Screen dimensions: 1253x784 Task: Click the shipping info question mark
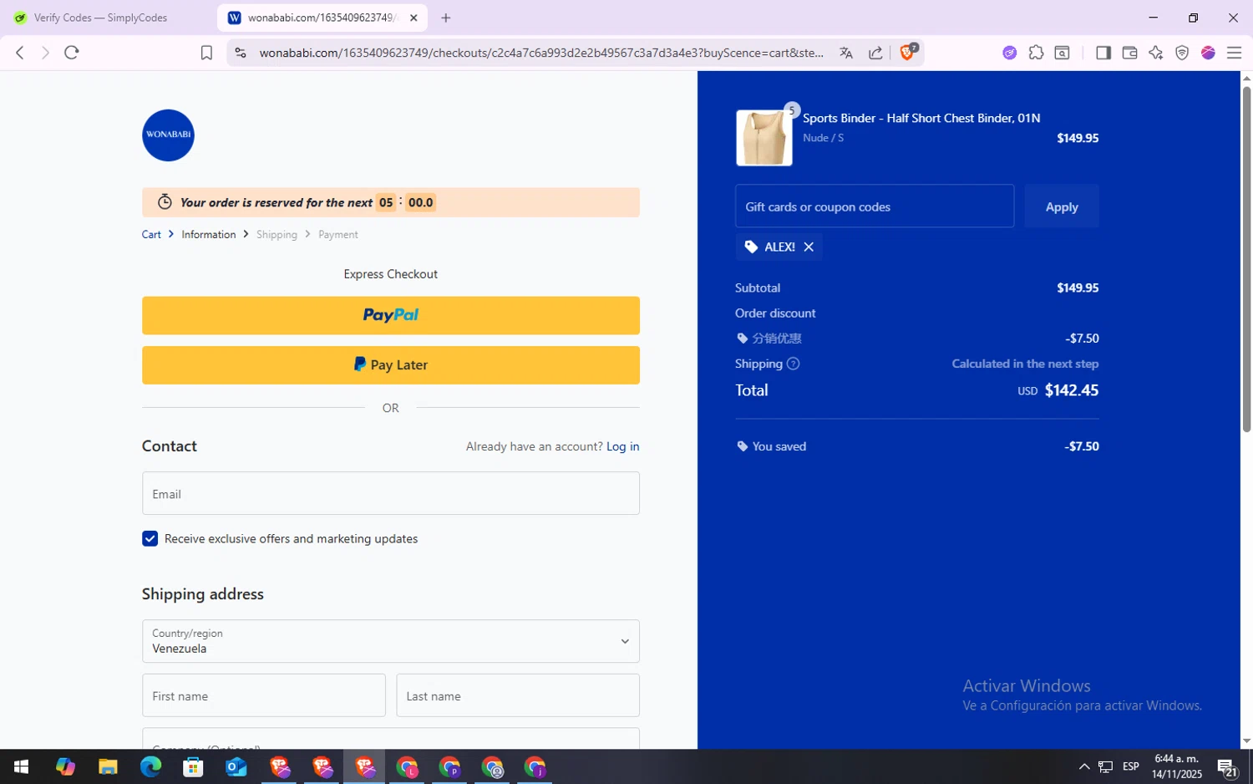click(794, 364)
